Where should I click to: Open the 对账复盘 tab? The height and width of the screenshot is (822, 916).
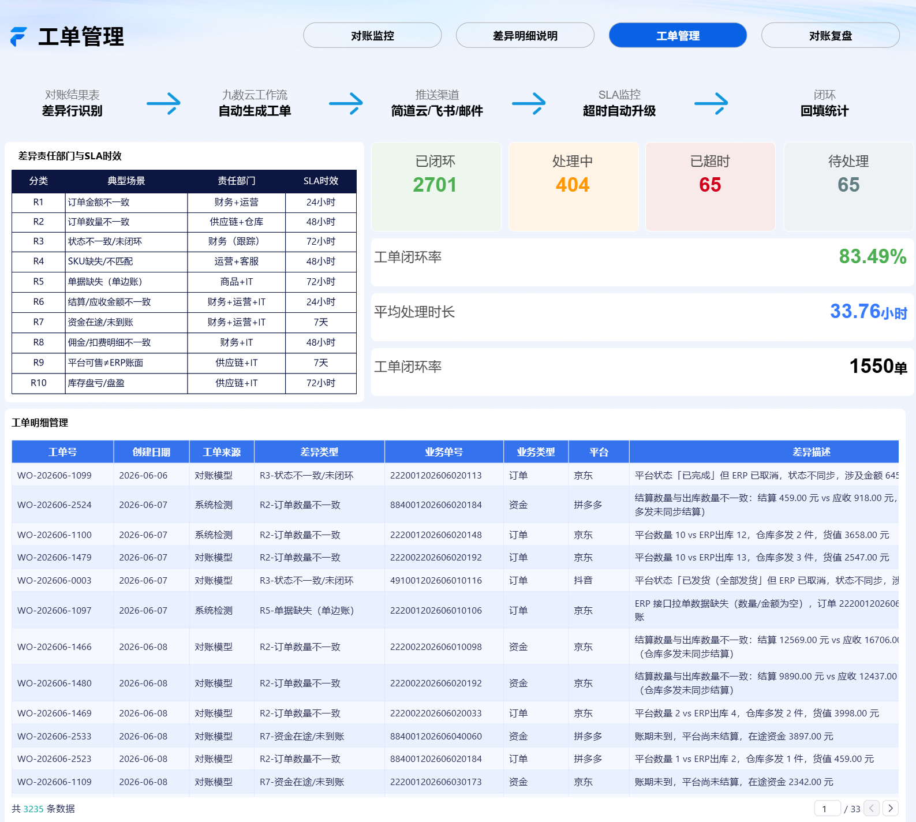[x=830, y=35]
